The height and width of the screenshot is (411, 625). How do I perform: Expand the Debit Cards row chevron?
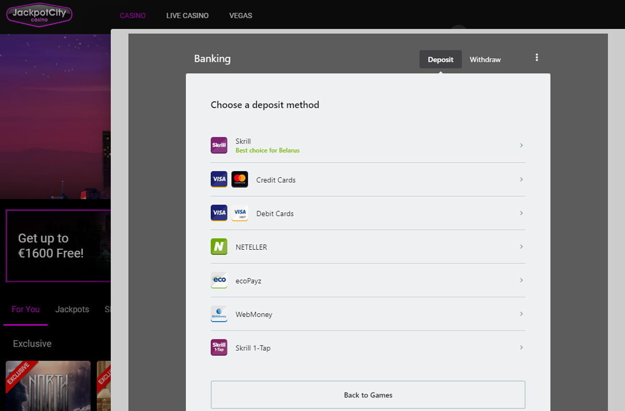521,213
